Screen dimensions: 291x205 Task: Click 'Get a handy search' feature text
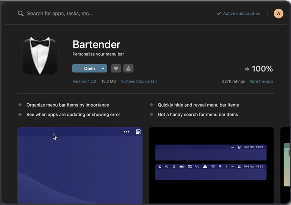(x=198, y=115)
